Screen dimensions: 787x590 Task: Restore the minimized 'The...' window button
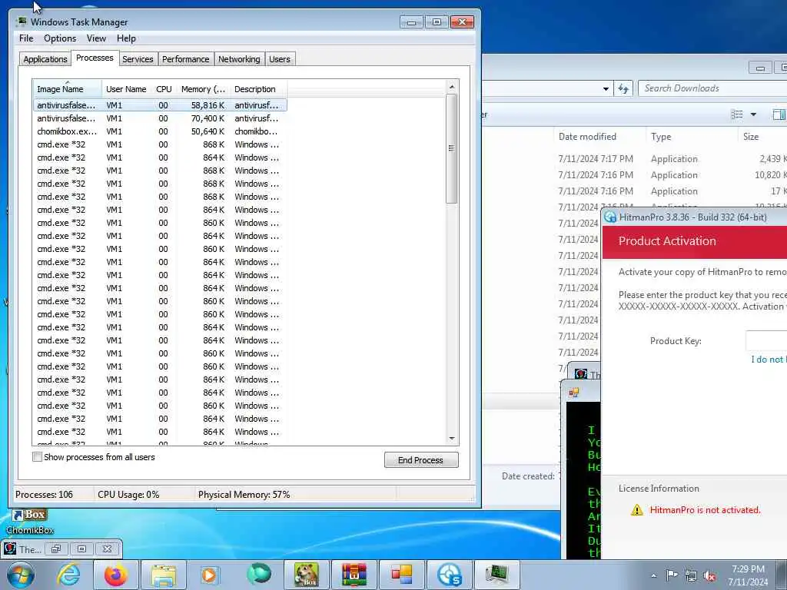click(x=56, y=549)
